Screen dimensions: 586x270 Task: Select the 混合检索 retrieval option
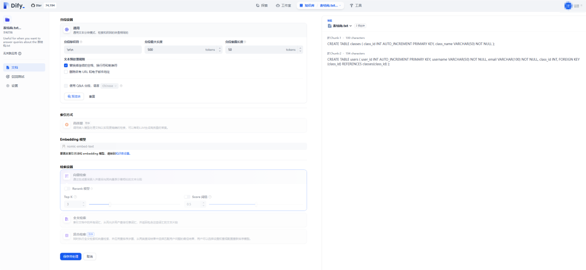[x=183, y=236]
